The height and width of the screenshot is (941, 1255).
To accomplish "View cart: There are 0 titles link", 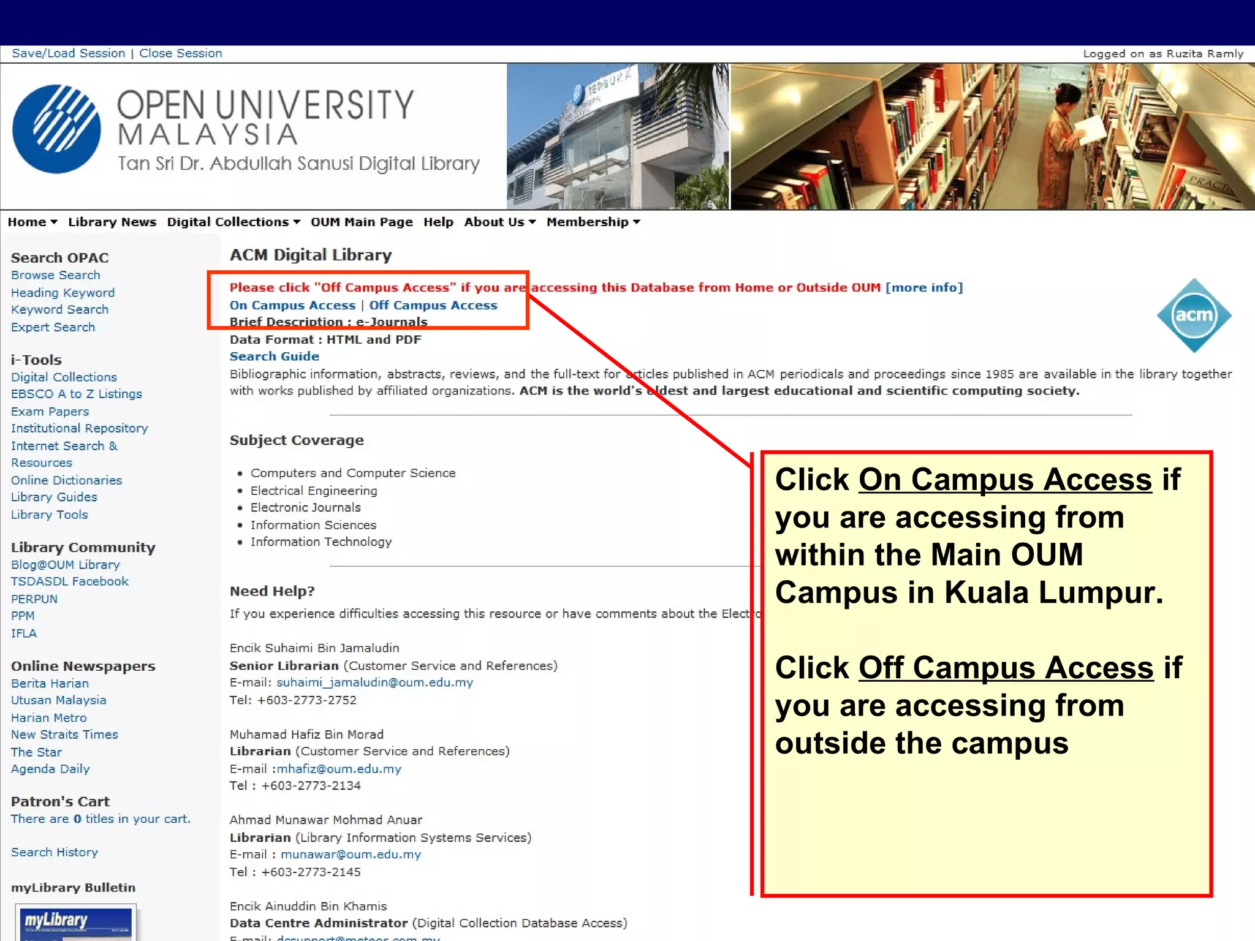I will tap(100, 819).
